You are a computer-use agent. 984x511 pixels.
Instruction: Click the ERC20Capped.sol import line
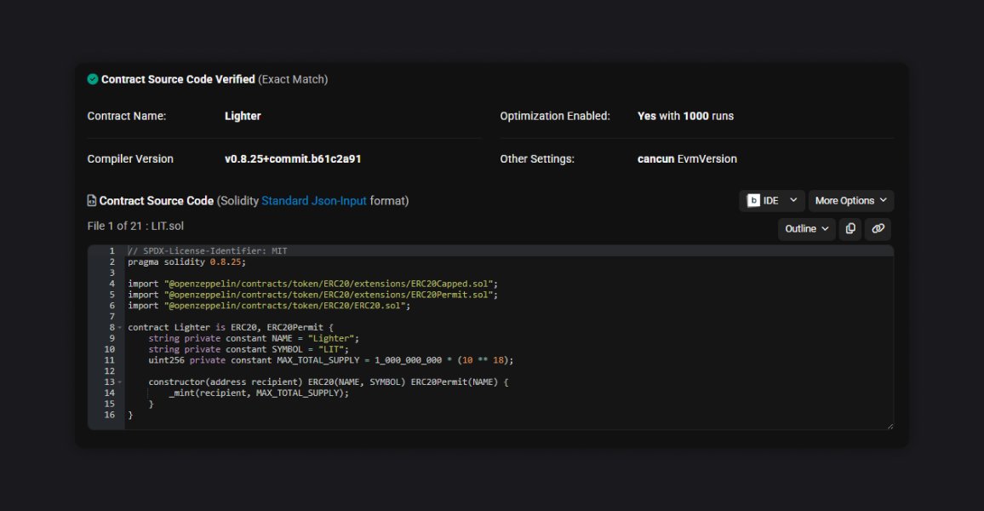click(313, 284)
